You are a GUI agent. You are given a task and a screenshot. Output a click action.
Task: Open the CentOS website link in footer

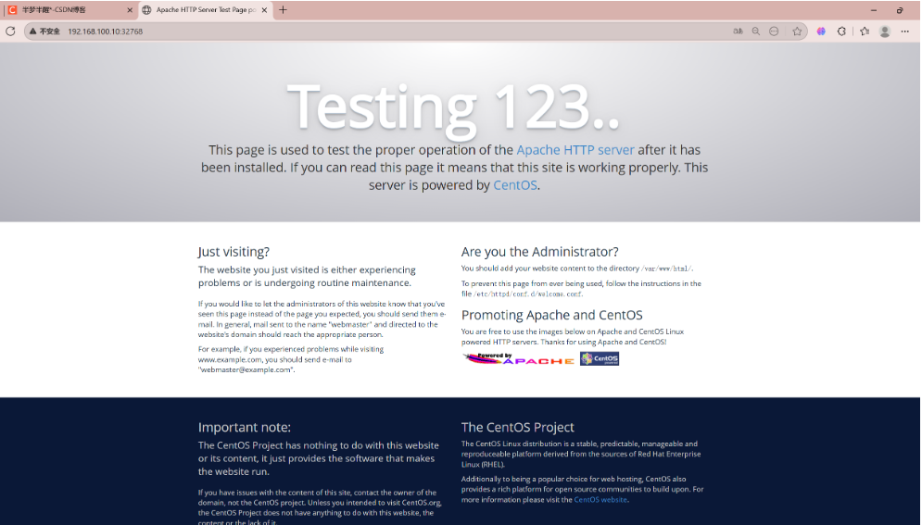tap(600, 500)
